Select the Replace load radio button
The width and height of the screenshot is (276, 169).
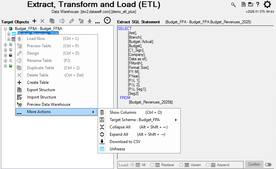(152, 165)
